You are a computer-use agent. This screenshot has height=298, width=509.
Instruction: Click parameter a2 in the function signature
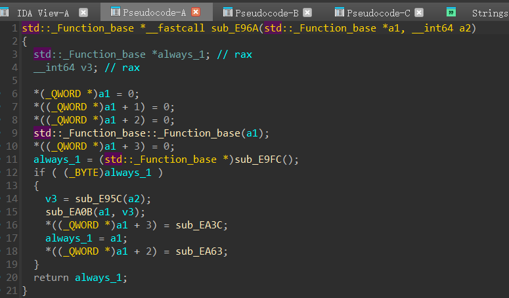pyautogui.click(x=465, y=28)
